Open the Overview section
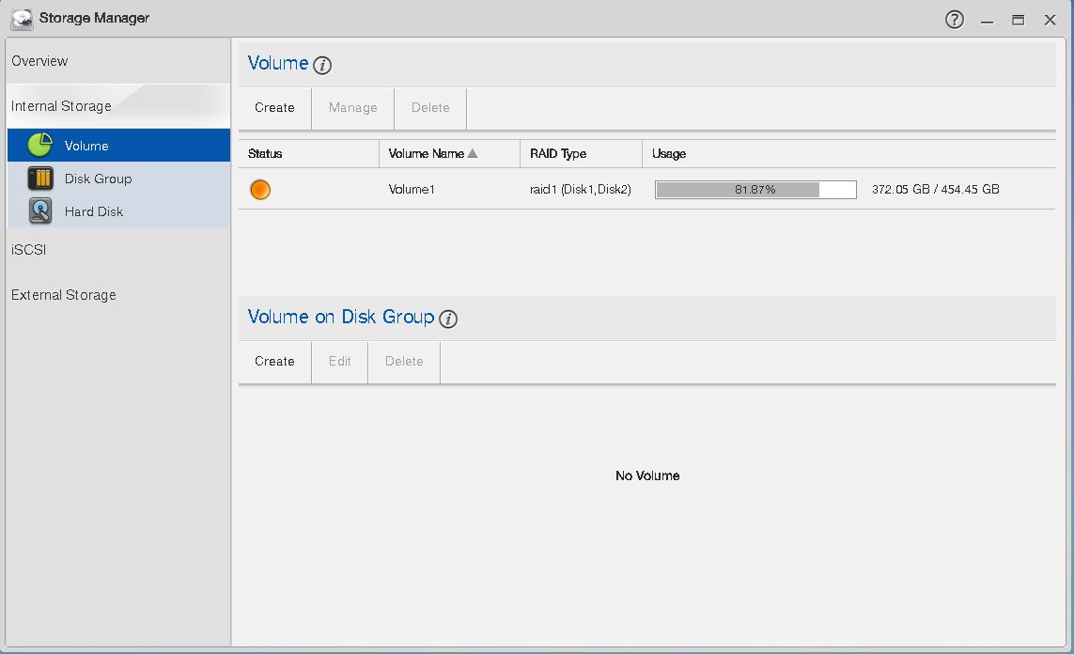The image size is (1074, 654). (117, 61)
